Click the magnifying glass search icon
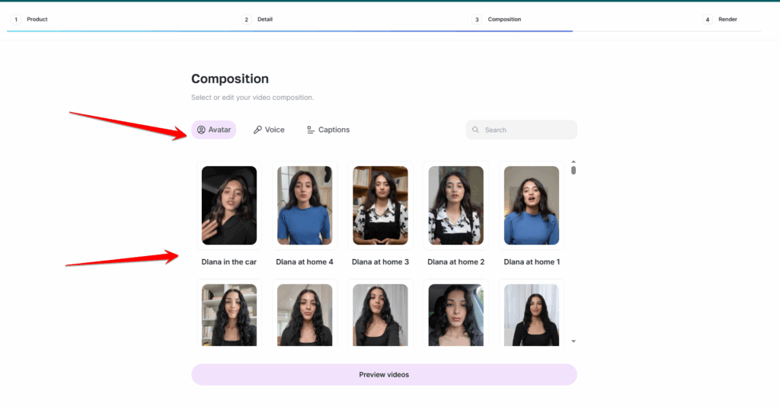This screenshot has height=407, width=780. [x=475, y=130]
